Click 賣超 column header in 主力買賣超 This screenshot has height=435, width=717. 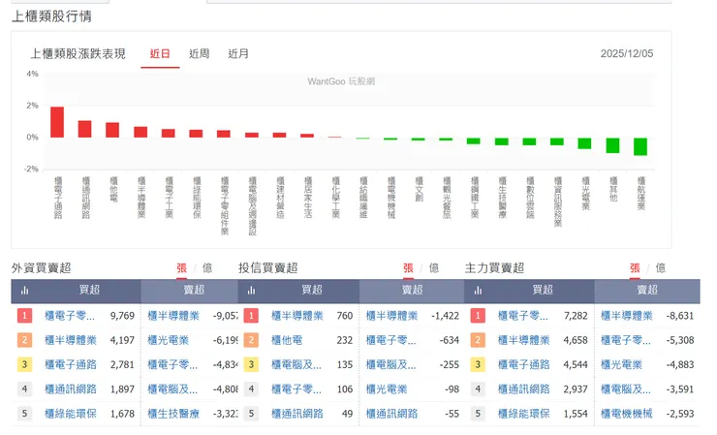point(647,290)
